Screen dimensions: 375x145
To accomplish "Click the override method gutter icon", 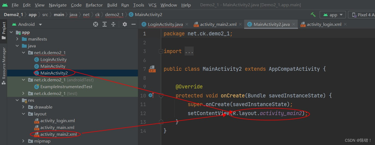I will point(151,95).
